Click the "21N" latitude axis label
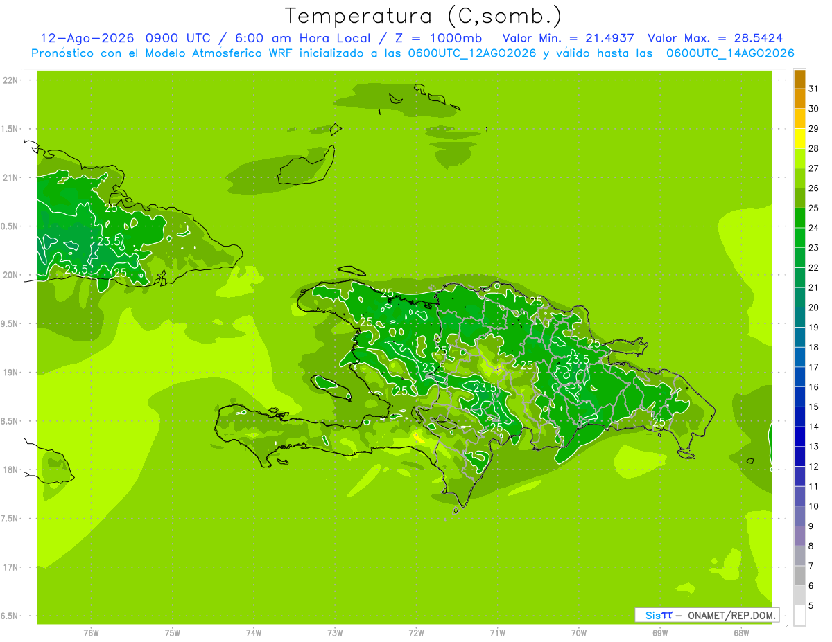Image resolution: width=832 pixels, height=642 pixels. (10, 177)
